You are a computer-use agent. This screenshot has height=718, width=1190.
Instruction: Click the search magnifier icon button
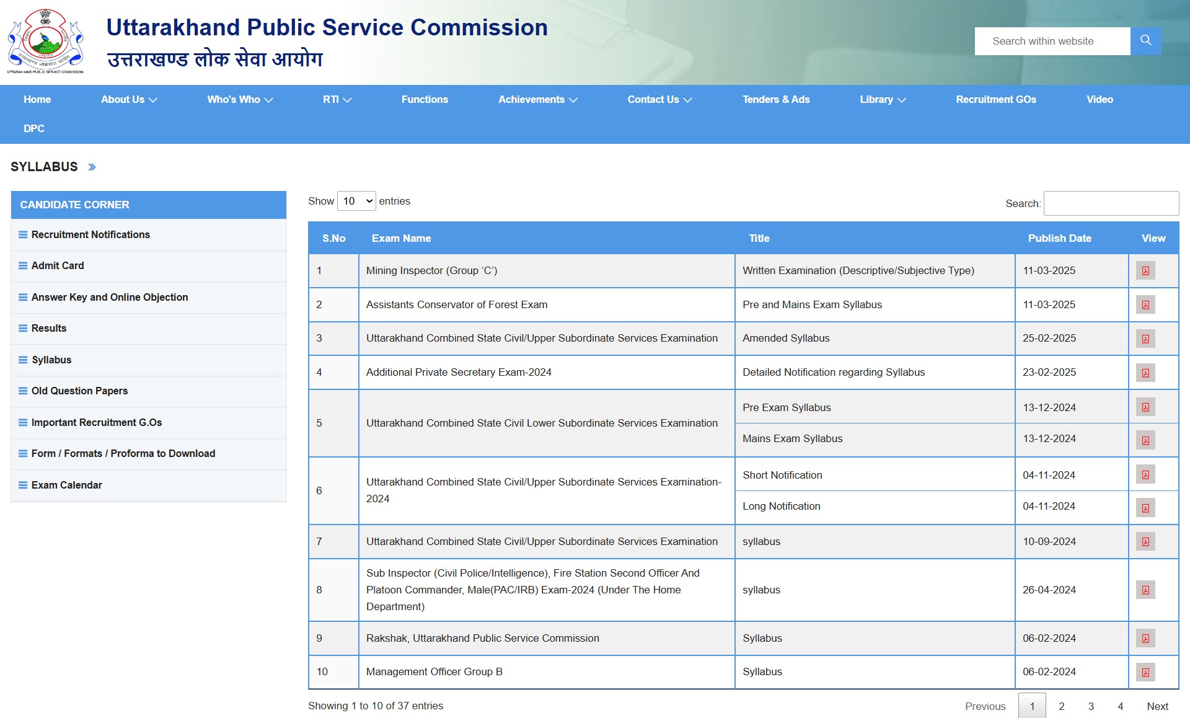[1145, 41]
